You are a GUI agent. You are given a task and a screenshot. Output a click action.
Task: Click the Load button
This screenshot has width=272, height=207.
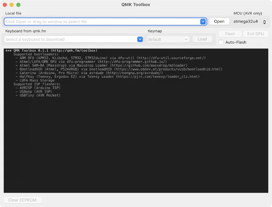[x=202, y=39]
